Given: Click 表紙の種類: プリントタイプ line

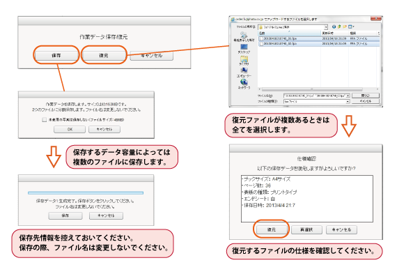Looking at the screenshot, I should (x=270, y=192).
